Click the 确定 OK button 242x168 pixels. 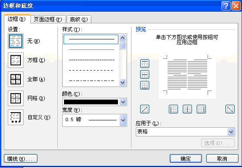[x=186, y=158]
